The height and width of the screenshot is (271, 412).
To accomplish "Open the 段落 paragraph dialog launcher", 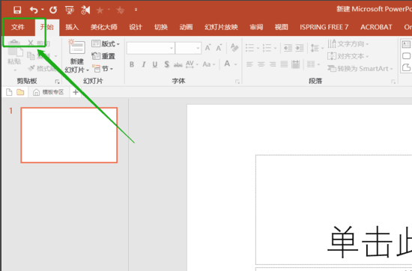I will point(393,82).
